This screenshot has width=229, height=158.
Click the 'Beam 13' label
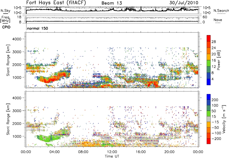tap(112, 3)
